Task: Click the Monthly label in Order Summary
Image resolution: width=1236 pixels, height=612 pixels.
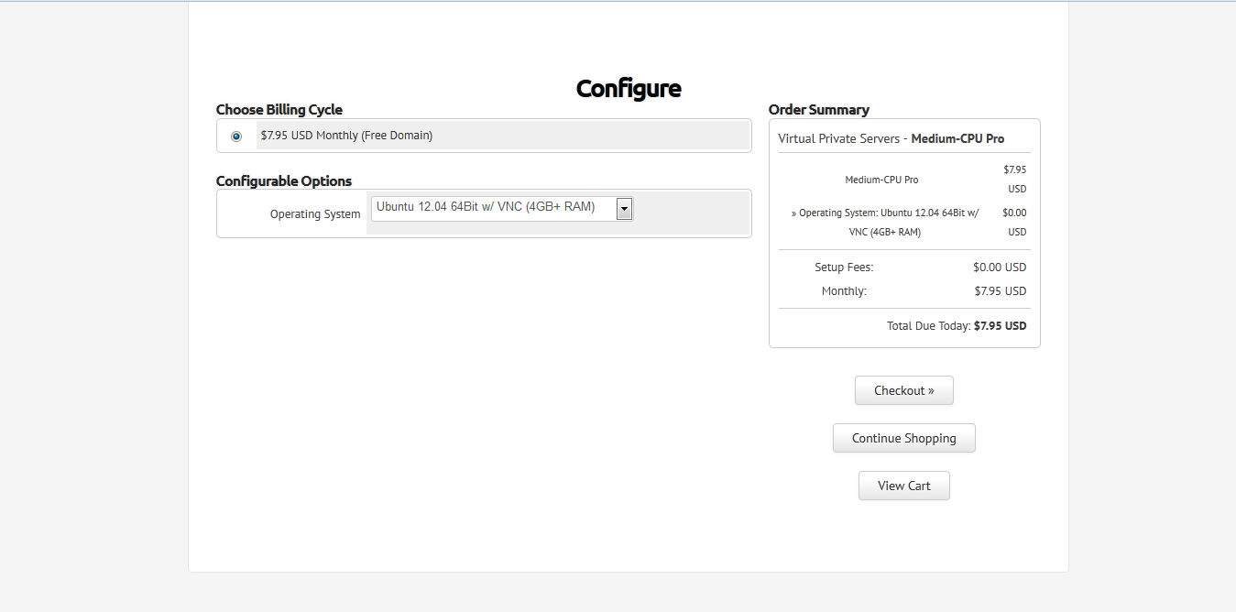Action: 844,291
